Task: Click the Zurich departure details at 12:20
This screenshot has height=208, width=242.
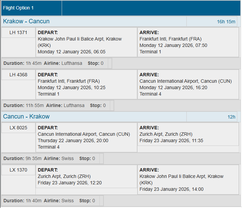Action: [x=86, y=176]
